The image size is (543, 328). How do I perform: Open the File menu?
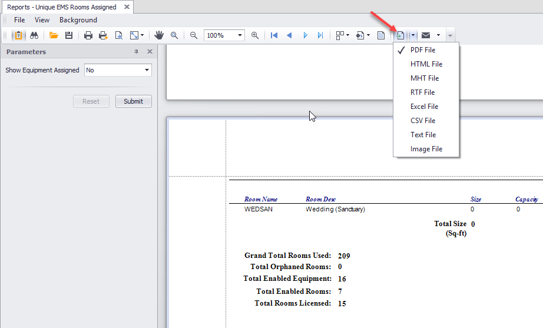click(19, 20)
